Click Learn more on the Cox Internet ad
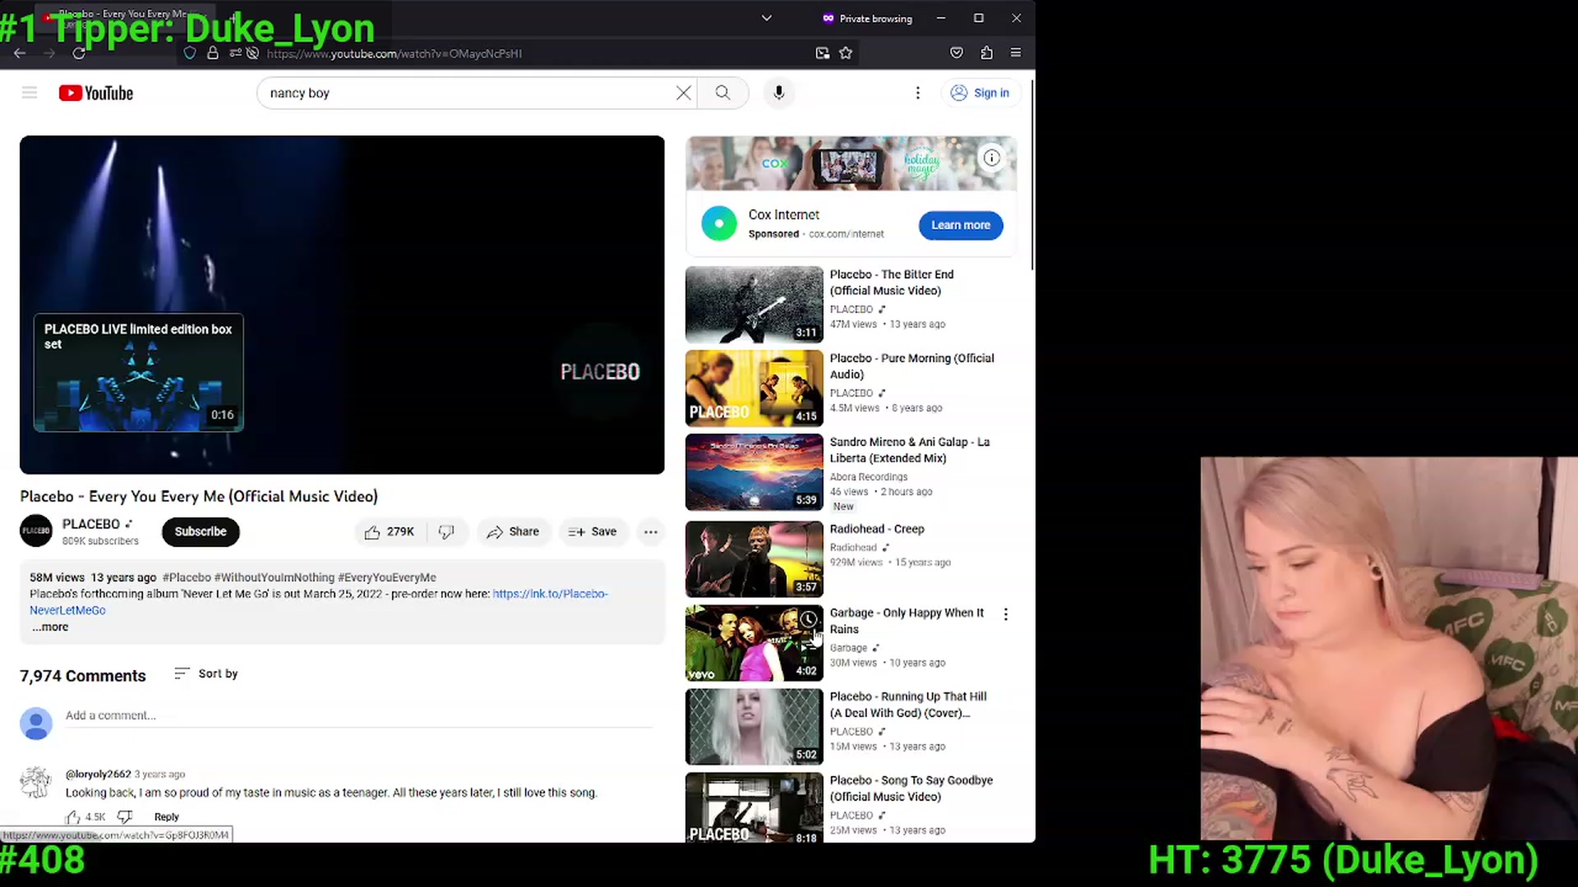 (961, 225)
